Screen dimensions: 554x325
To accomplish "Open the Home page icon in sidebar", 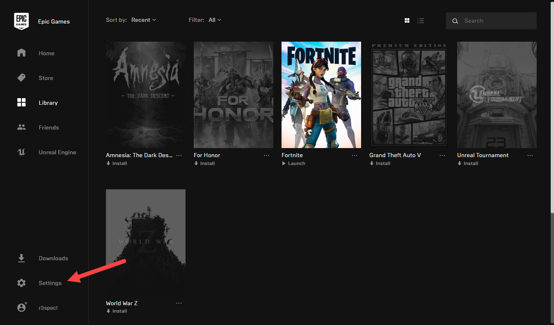I will (21, 53).
